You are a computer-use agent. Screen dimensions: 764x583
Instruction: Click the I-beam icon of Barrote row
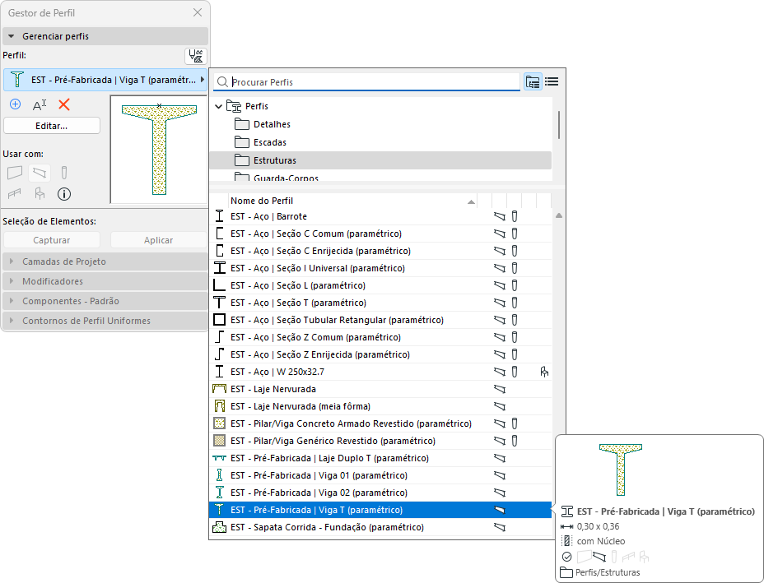(x=219, y=216)
